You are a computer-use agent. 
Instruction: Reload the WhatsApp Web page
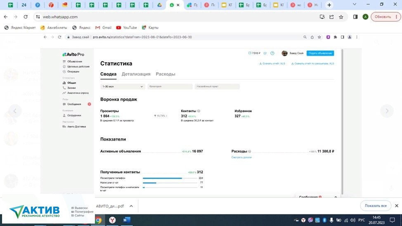pyautogui.click(x=26, y=17)
